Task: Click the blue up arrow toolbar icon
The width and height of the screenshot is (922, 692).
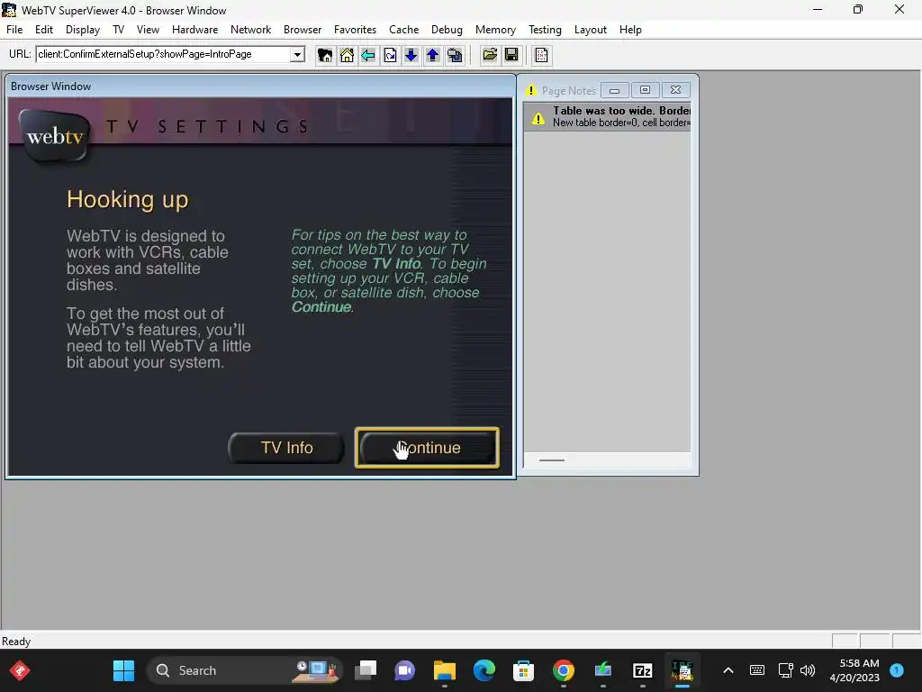Action: coord(433,55)
